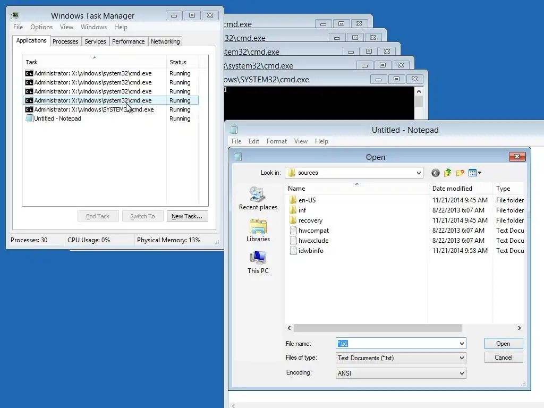Open Notepad Format menu

pos(276,141)
